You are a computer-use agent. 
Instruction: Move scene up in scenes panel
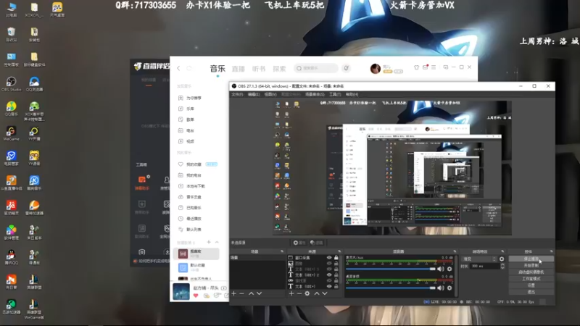click(x=251, y=293)
